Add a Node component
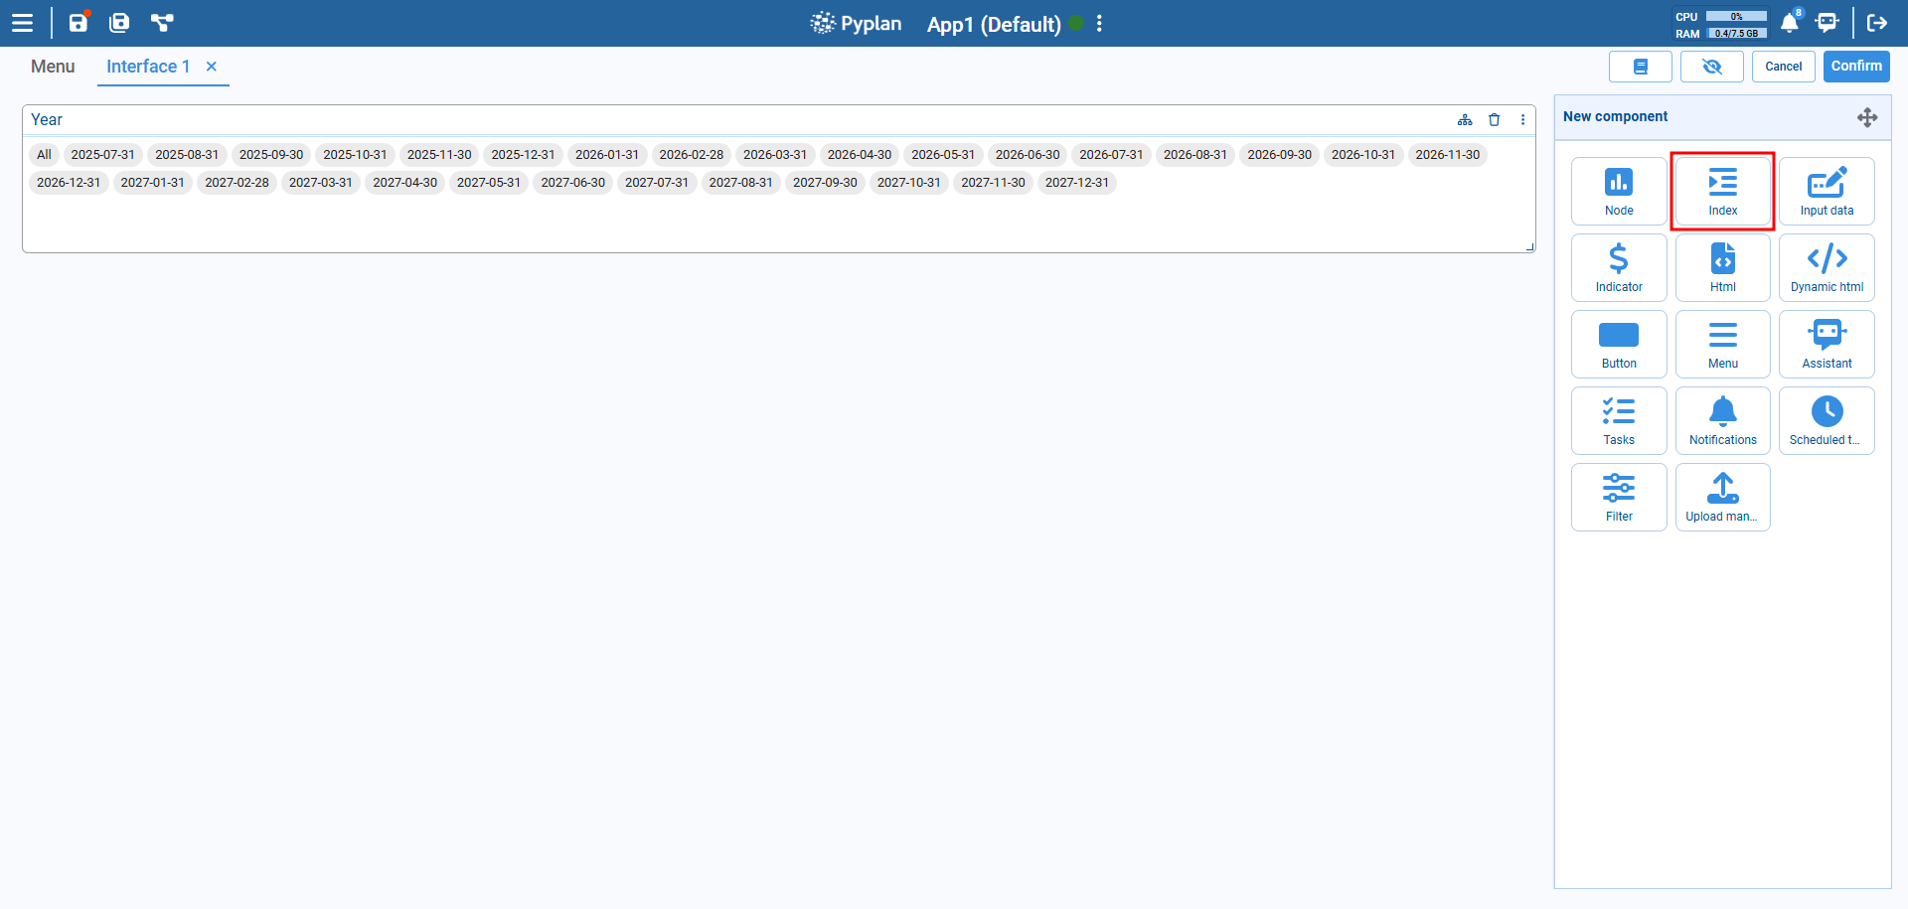The height and width of the screenshot is (909, 1908). tap(1619, 191)
